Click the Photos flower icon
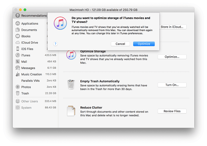207x146 pixels. [x=18, y=87]
